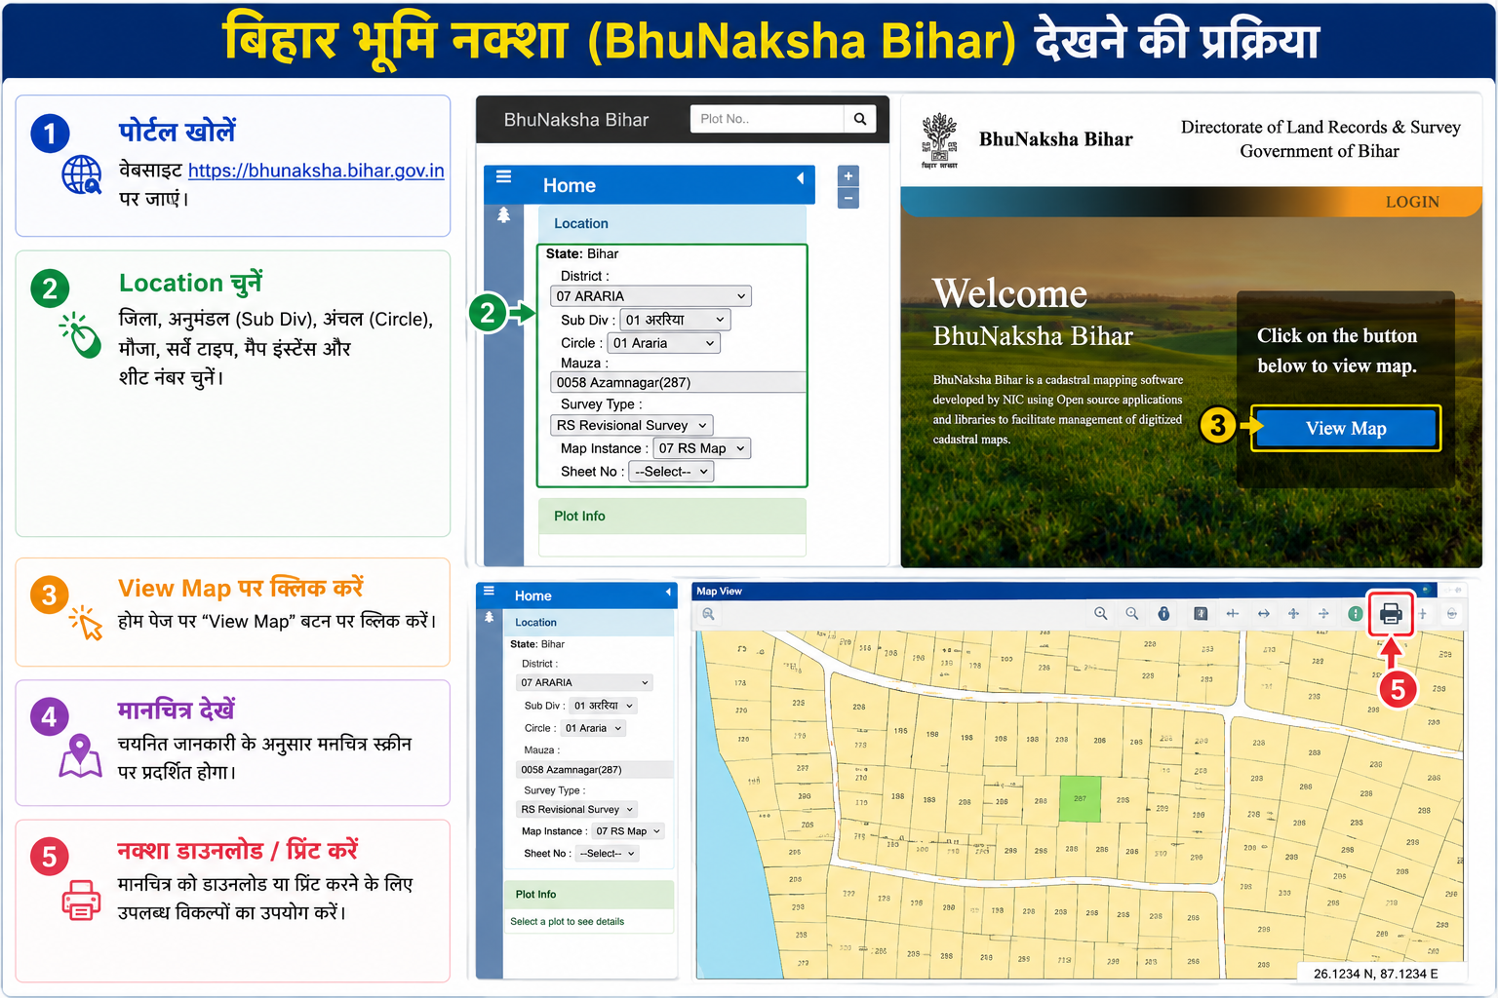Open the https://bhunaksha.bihar.gov.in link
This screenshot has height=998, width=1498.
pos(316,171)
